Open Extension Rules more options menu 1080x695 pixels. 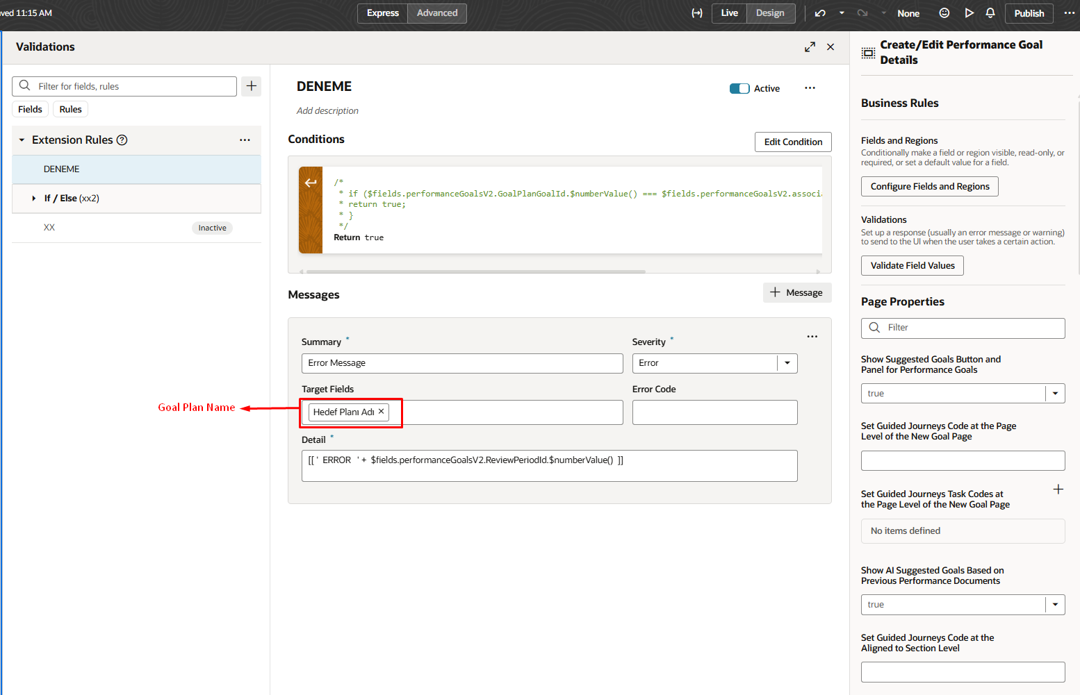tap(245, 140)
